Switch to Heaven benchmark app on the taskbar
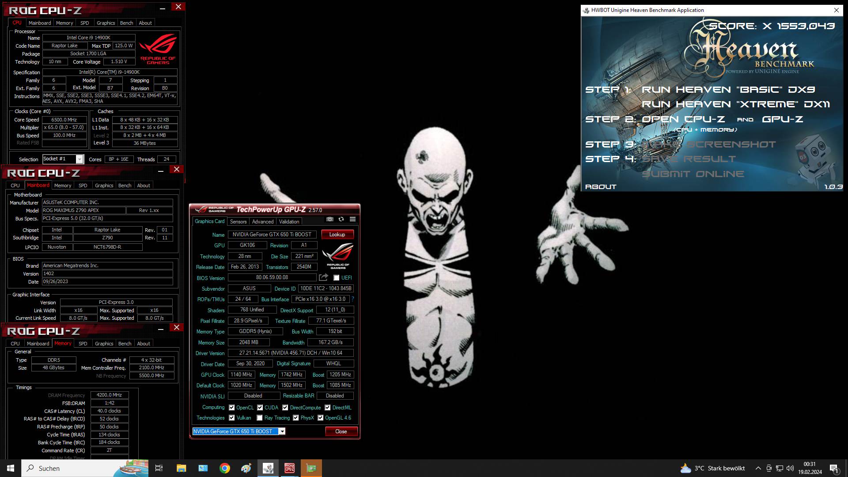 268,468
